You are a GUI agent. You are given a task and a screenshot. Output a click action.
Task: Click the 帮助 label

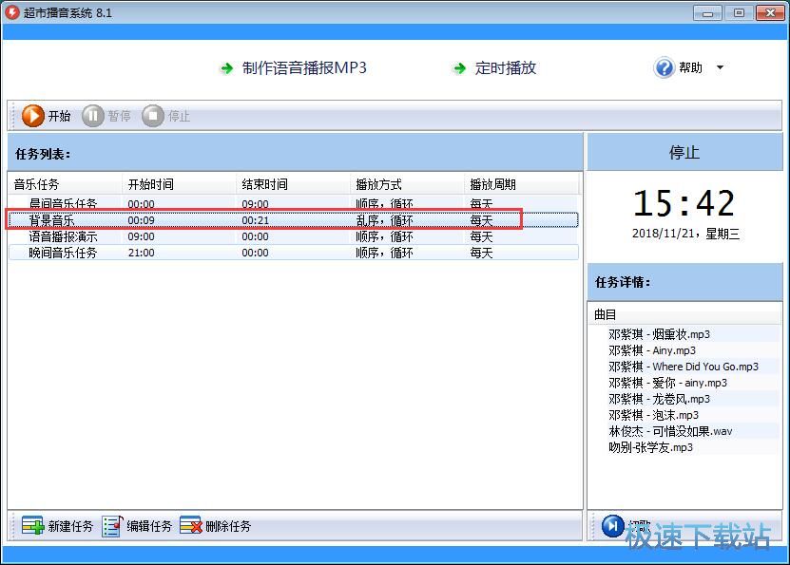(690, 67)
